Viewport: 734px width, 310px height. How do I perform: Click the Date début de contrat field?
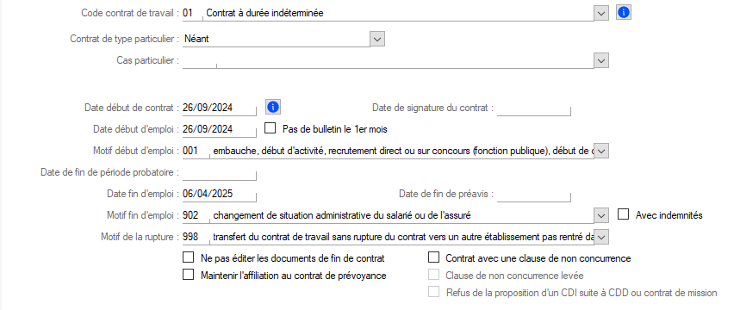pos(220,108)
